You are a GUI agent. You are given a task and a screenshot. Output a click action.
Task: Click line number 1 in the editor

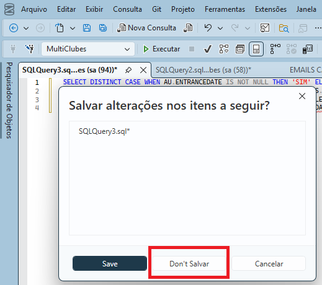37,82
